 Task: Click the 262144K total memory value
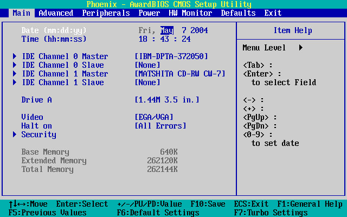163,169
